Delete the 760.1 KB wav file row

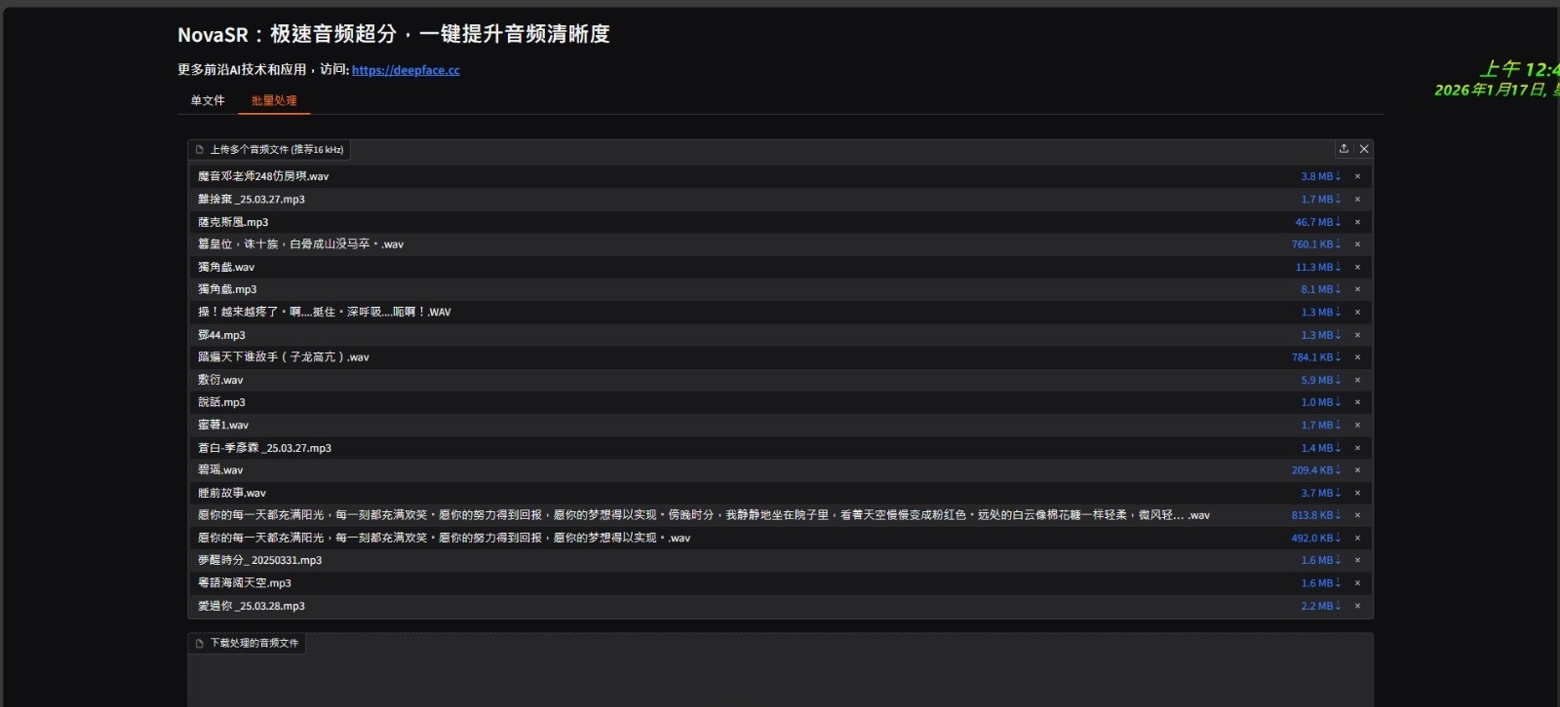pos(1357,244)
